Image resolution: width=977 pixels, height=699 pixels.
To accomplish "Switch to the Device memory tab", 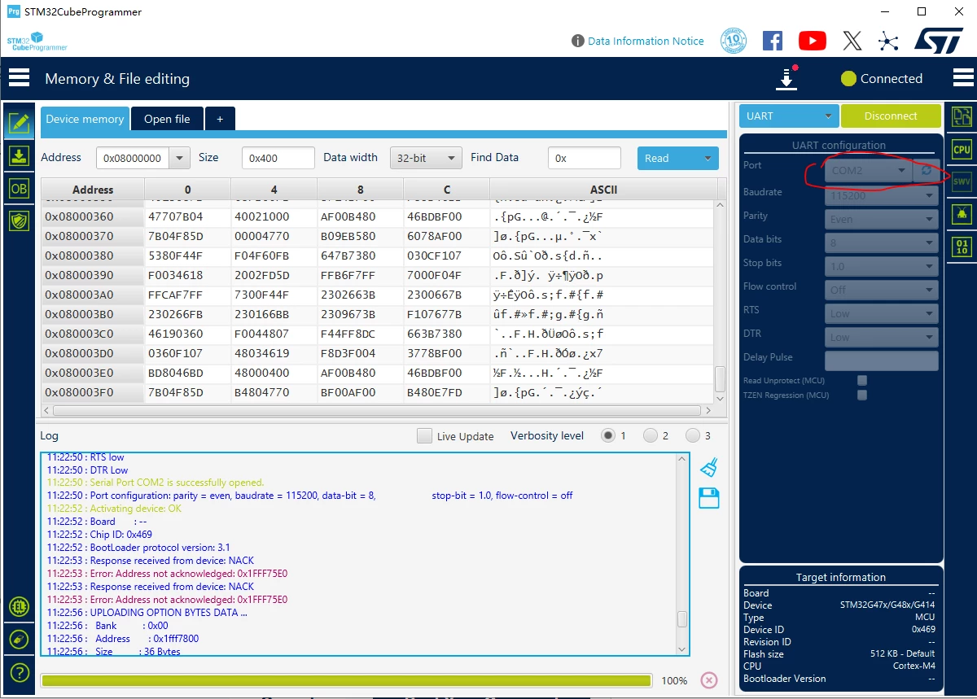I will click(x=85, y=119).
